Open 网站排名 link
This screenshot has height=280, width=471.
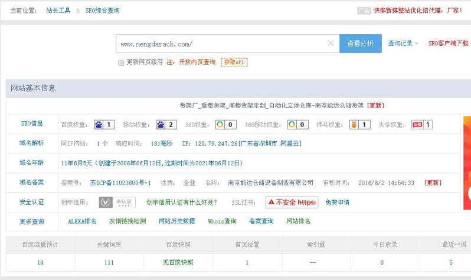[x=298, y=221]
